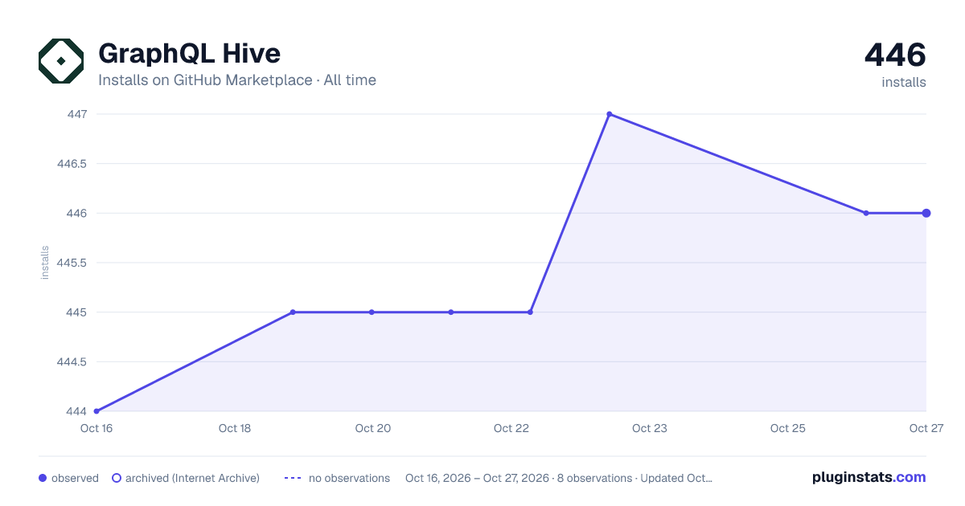Click the 'observed' legend label

(75, 478)
